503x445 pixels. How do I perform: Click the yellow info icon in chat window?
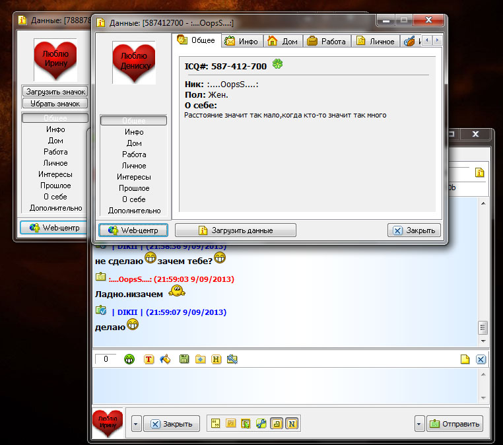(480, 172)
